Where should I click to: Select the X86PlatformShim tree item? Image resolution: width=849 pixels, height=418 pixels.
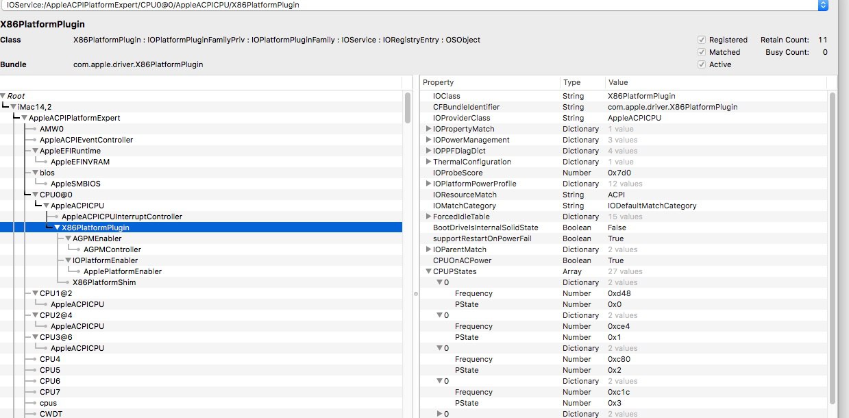pyautogui.click(x=104, y=282)
